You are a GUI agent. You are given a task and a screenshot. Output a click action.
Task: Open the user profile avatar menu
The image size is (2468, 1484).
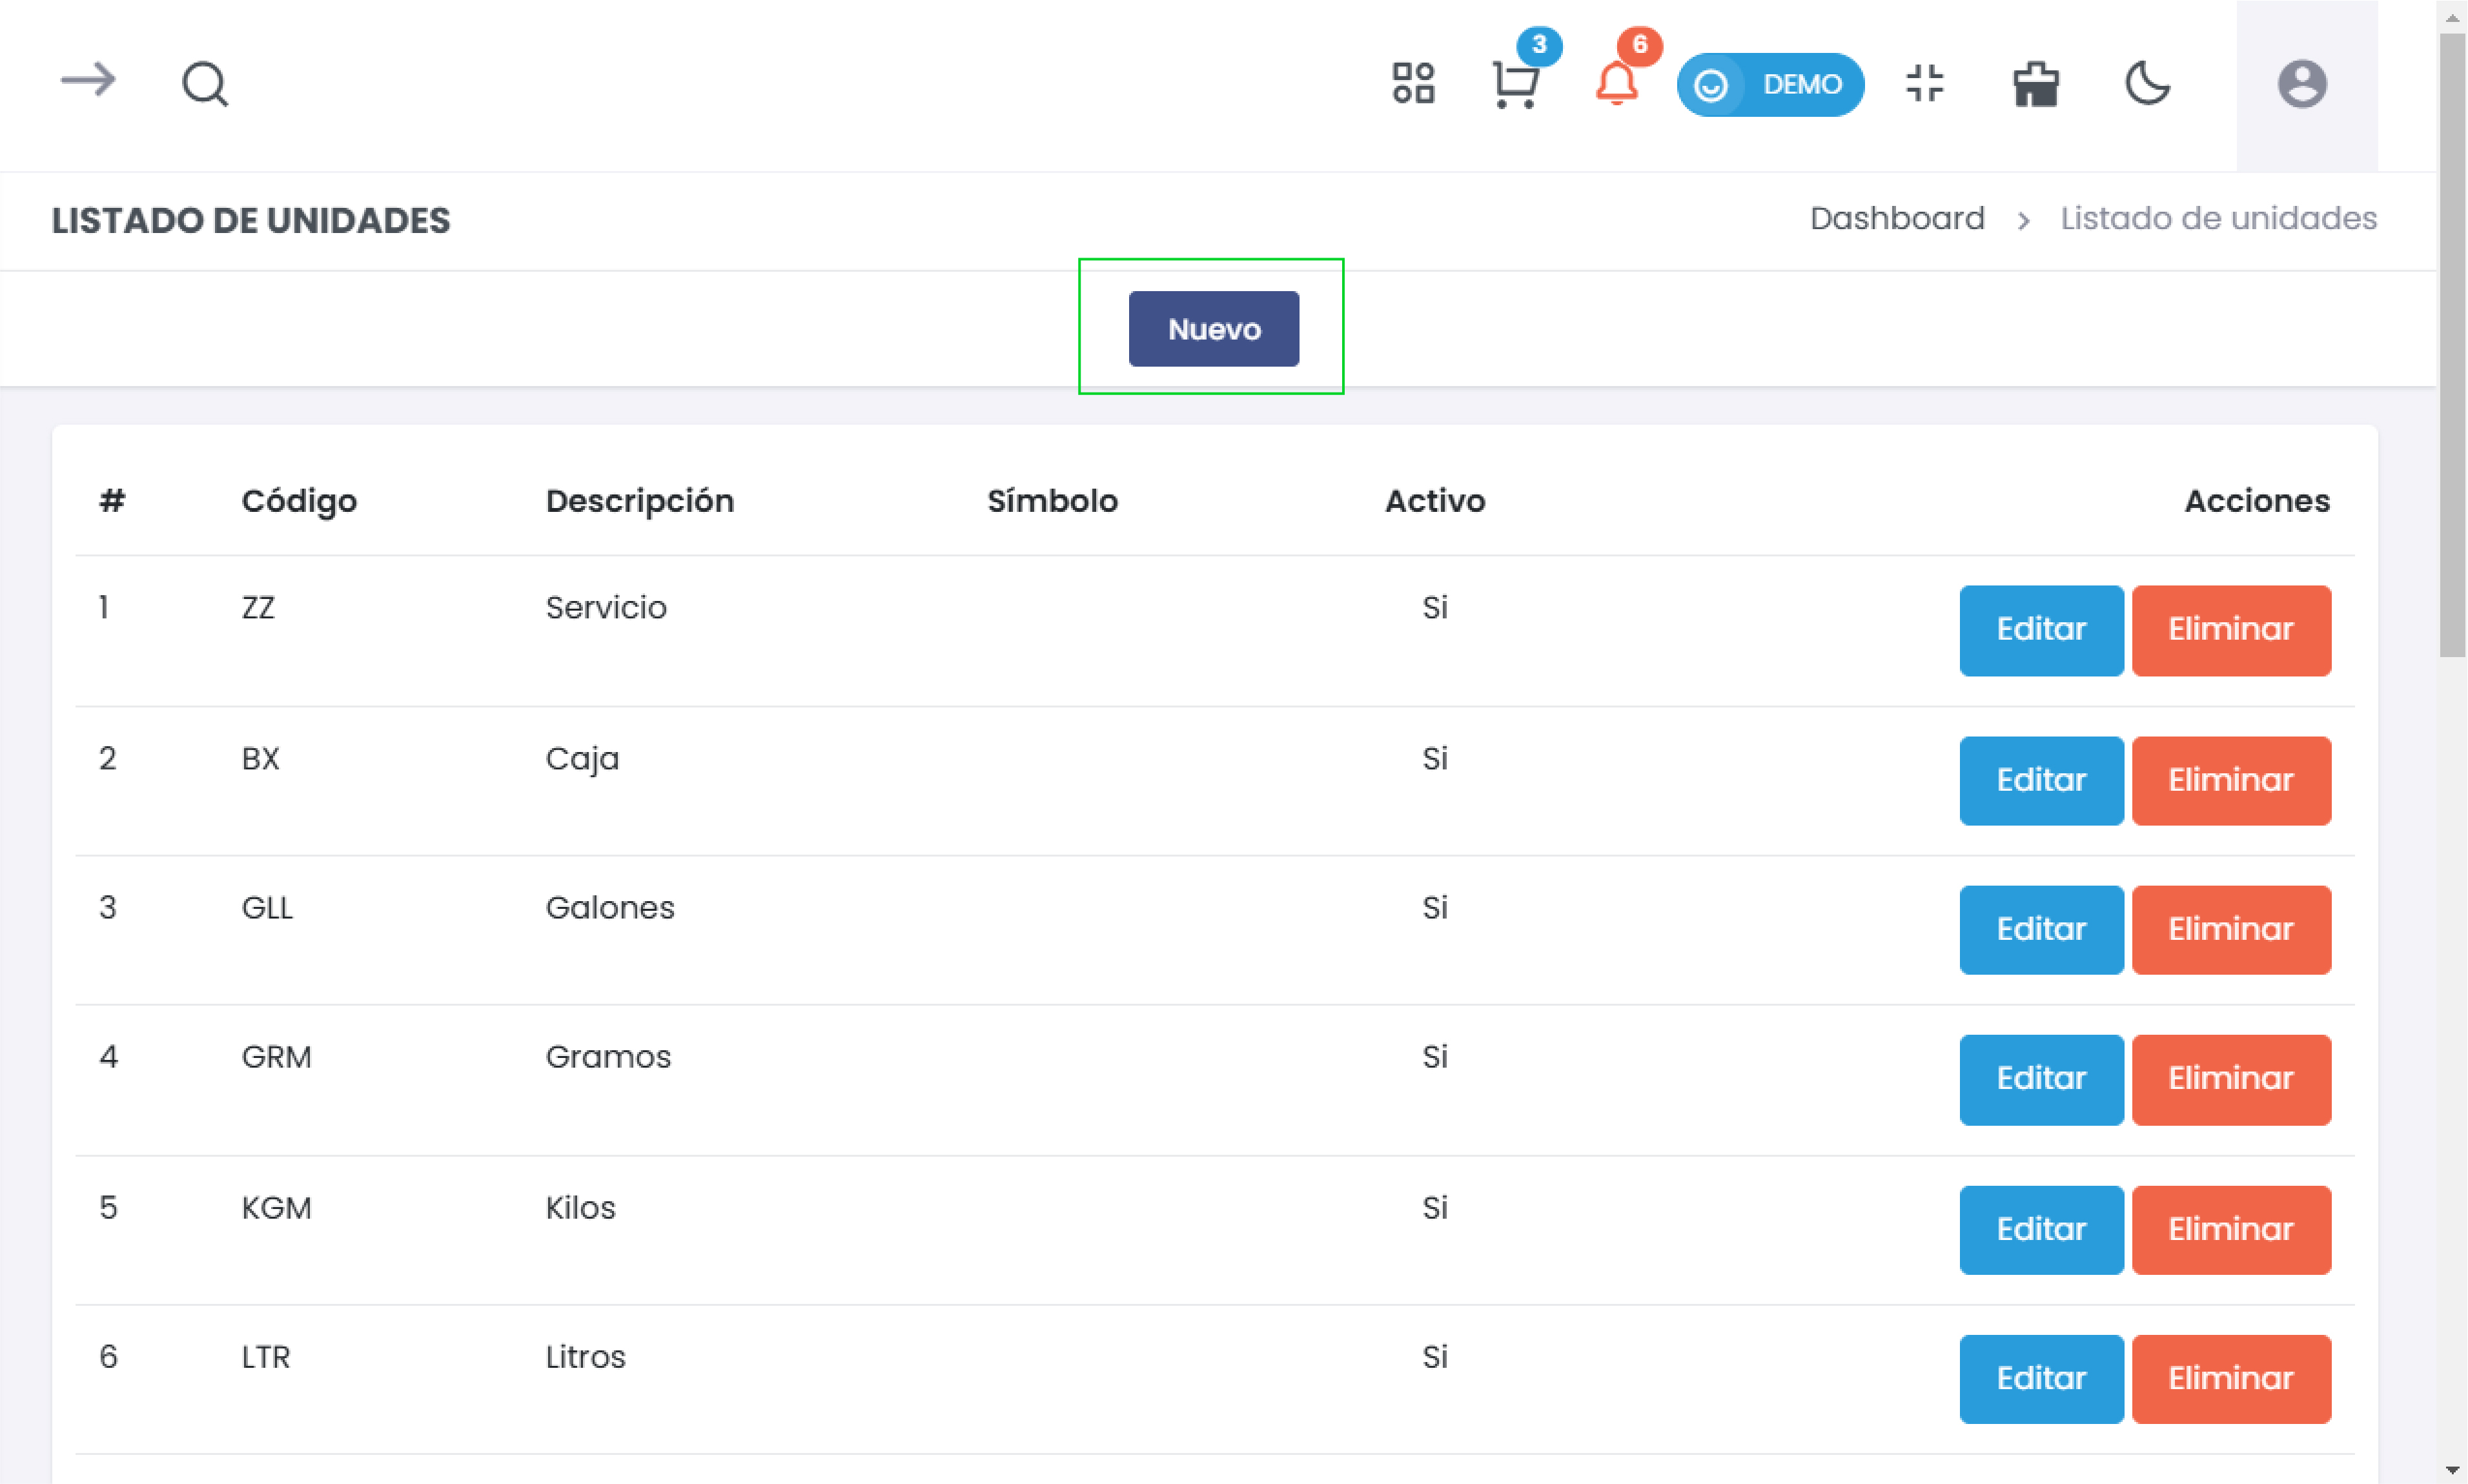click(x=2302, y=84)
